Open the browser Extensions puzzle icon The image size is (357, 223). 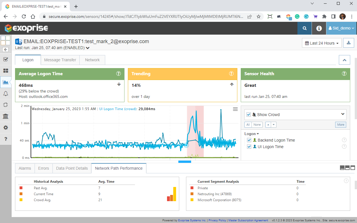[324, 16]
